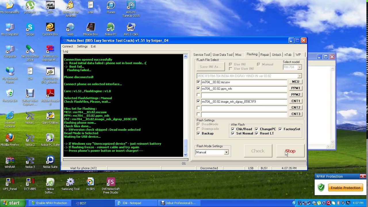The height and width of the screenshot is (207, 368).
Task: Click the MCU browse button
Action: (296, 82)
